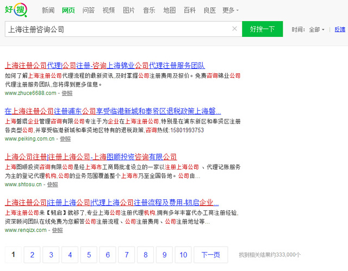Go to results page 10
The width and height of the screenshot is (348, 271).
184,255
